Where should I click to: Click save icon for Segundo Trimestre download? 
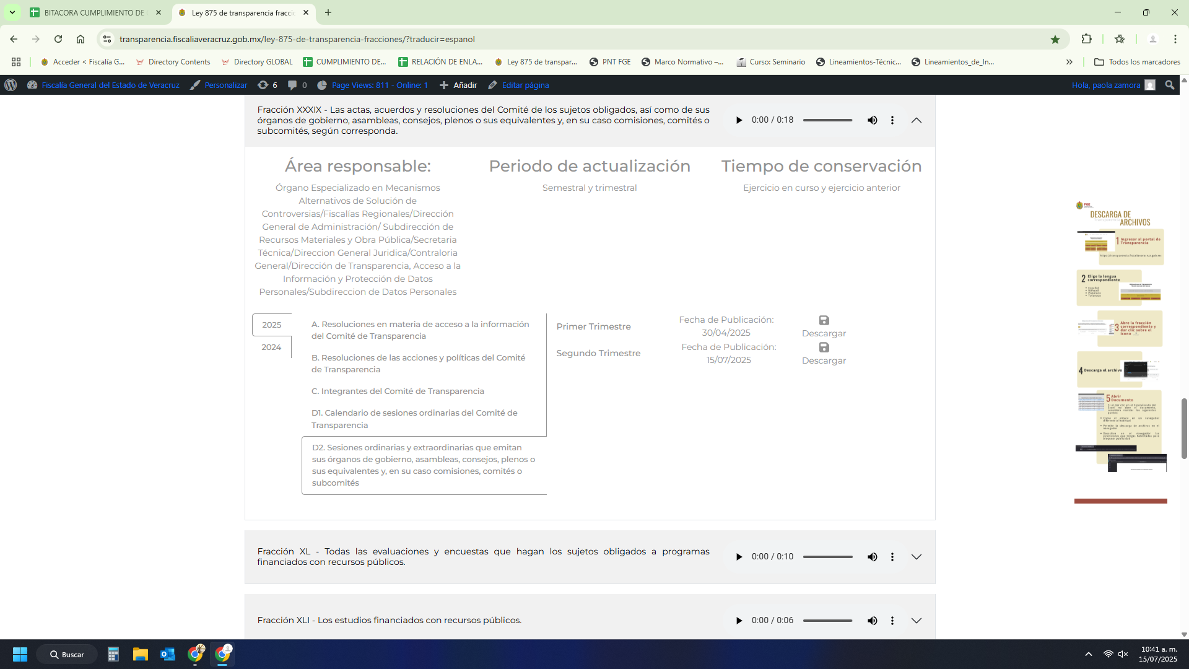coord(824,348)
